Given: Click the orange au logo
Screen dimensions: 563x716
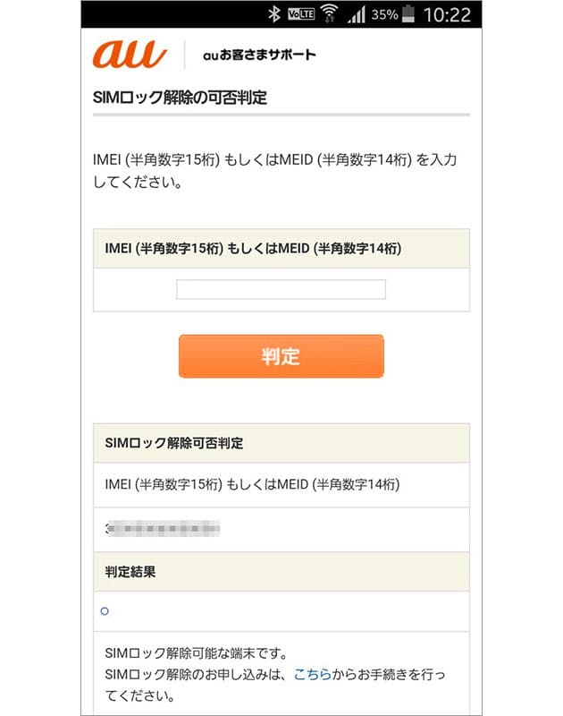Looking at the screenshot, I should coord(130,55).
